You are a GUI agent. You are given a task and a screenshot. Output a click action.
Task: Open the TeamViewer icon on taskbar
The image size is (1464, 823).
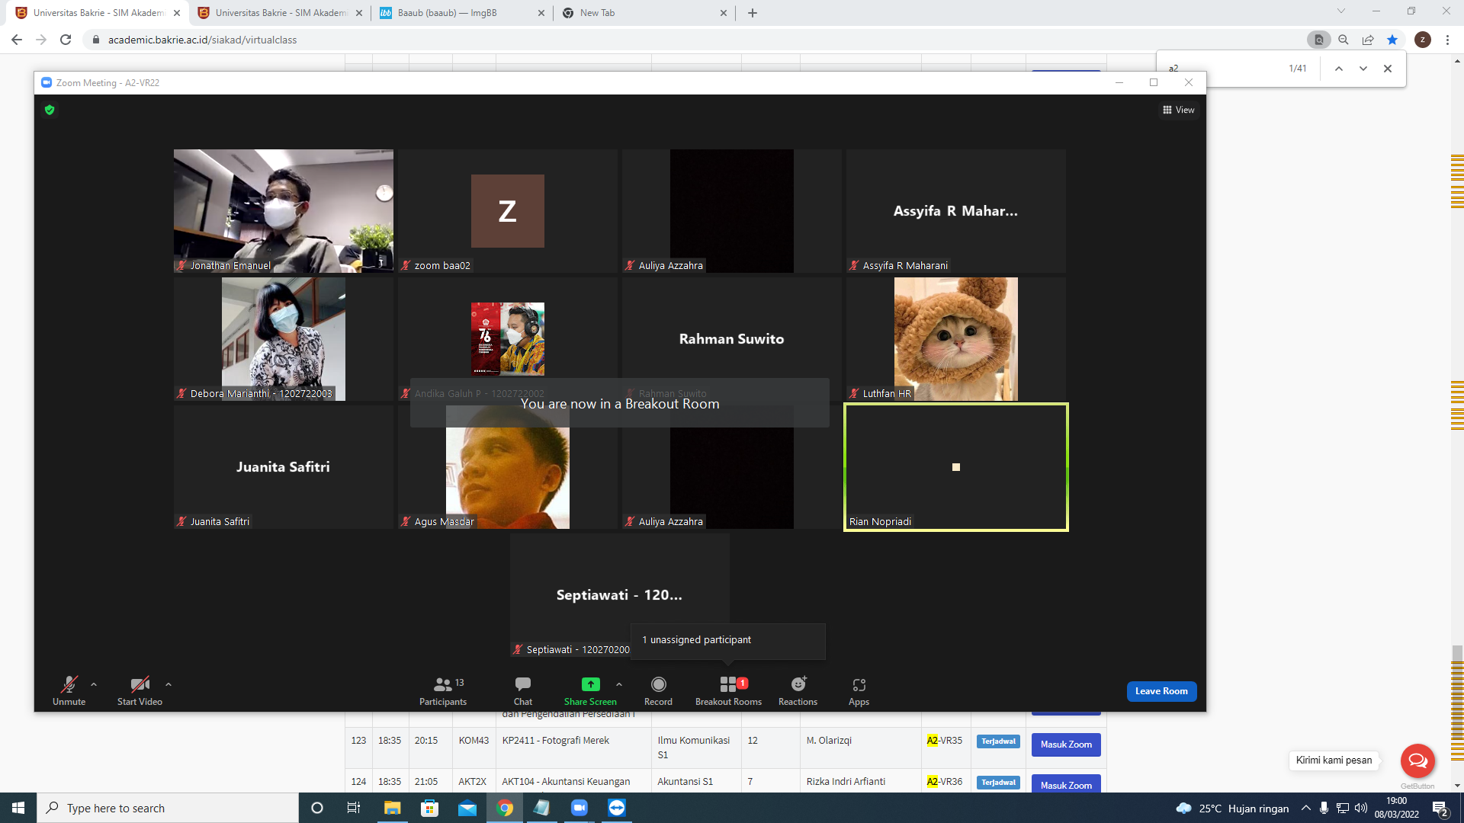pyautogui.click(x=617, y=808)
